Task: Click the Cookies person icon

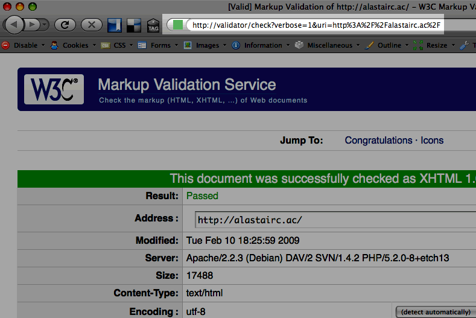Action: coord(54,45)
